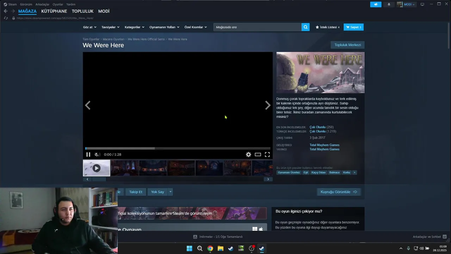Image resolution: width=451 pixels, height=254 pixels.
Task: Expand the Tavsiyeler dropdown
Action: [110, 27]
